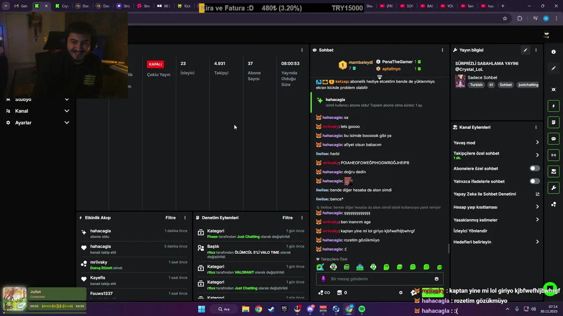Click the three-dots points icon in right sidebar
The height and width of the screenshot is (316, 563).
click(553, 205)
